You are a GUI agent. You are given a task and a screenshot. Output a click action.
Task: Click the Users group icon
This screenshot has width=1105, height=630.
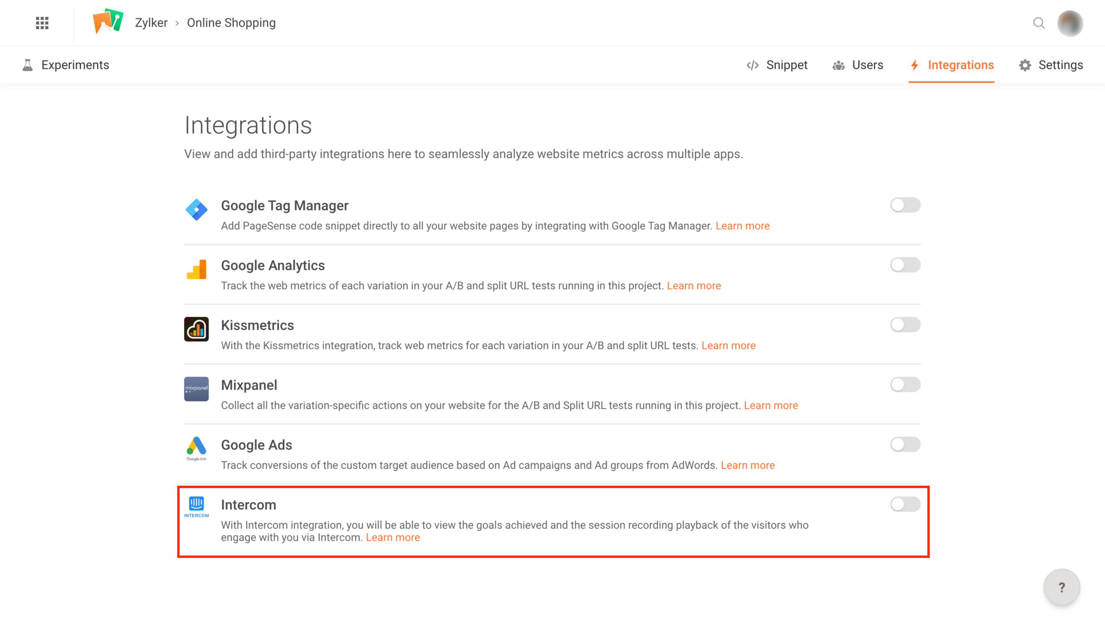[838, 65]
